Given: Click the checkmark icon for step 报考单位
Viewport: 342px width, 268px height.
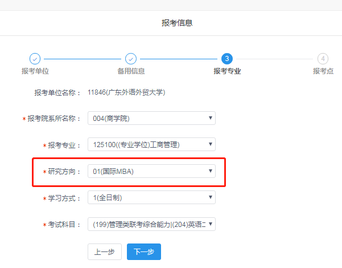Looking at the screenshot, I should 35,59.
